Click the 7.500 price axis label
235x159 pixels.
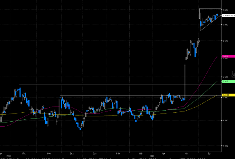pyautogui.click(x=226, y=10)
